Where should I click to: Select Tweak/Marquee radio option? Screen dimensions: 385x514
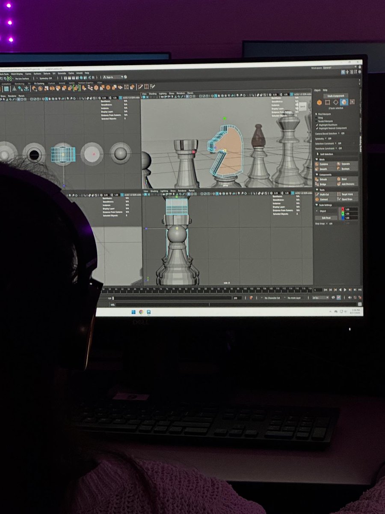point(316,121)
